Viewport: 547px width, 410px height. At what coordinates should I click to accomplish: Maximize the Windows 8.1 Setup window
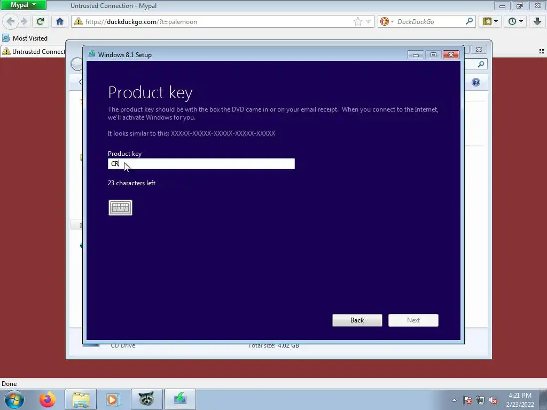point(433,55)
